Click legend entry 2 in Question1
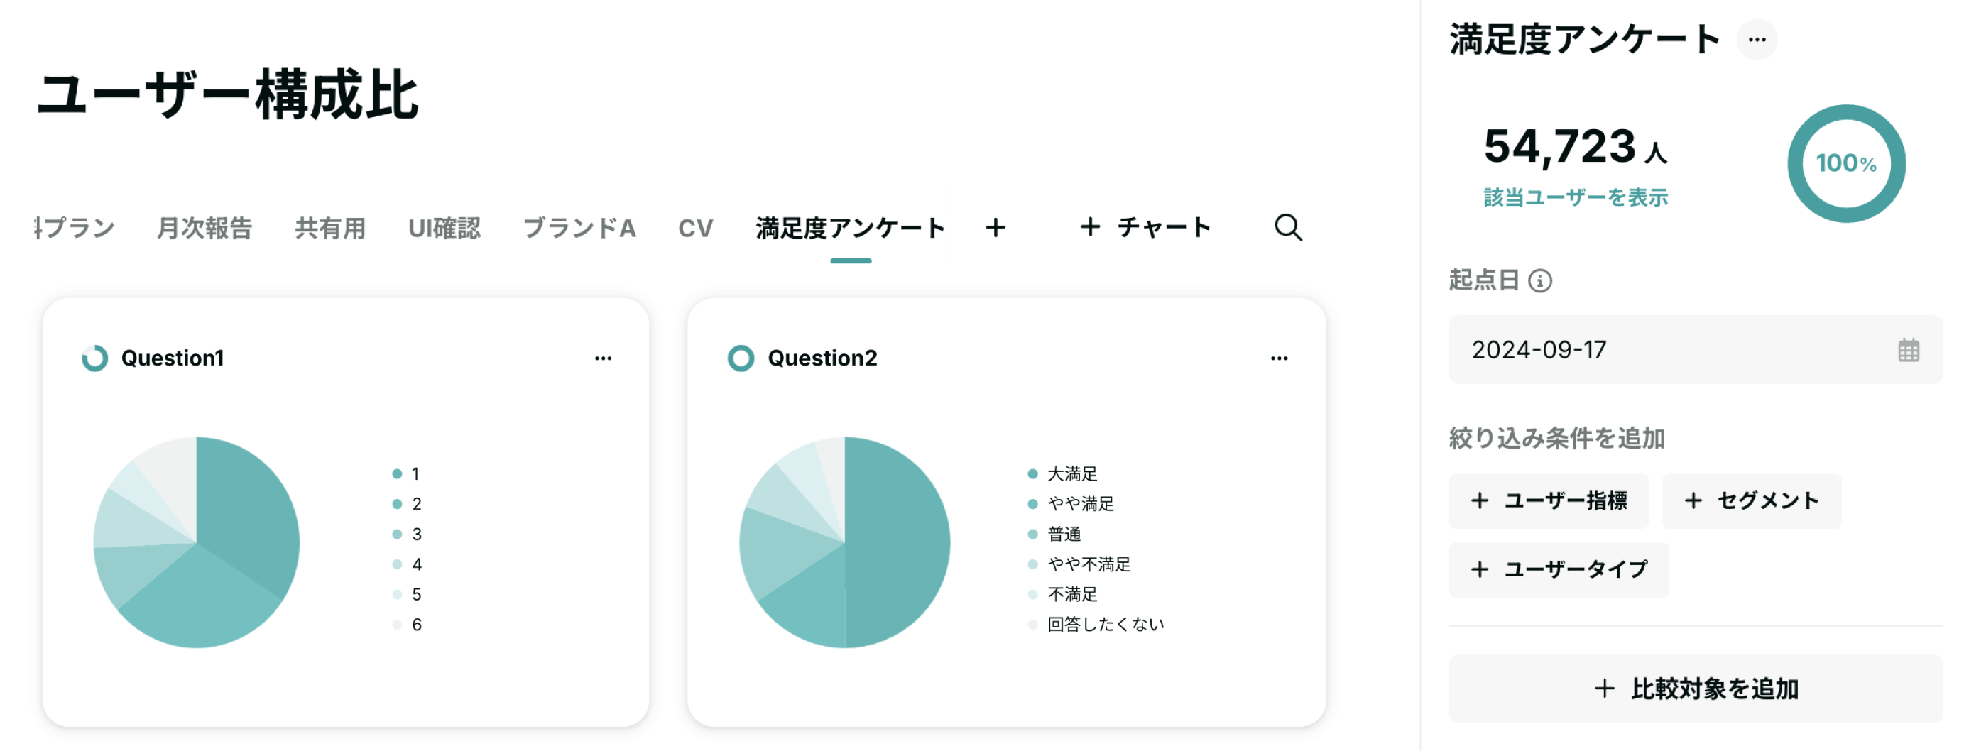The width and height of the screenshot is (1964, 751). [x=407, y=504]
